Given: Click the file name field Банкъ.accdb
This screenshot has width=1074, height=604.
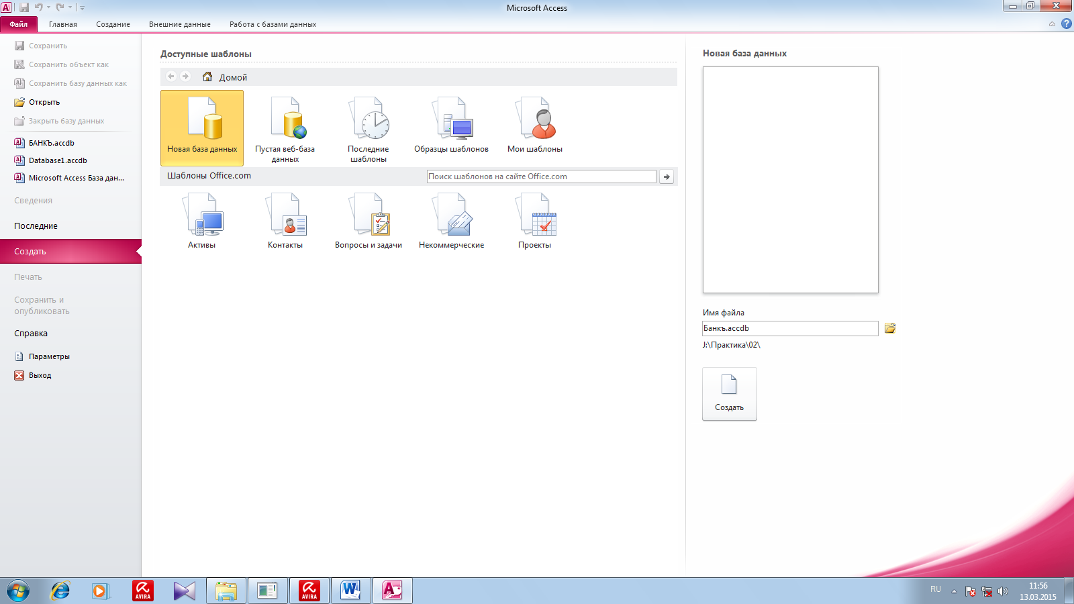Looking at the screenshot, I should [790, 328].
